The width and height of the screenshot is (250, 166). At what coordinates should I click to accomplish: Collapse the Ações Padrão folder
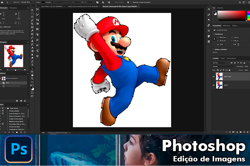point(5,108)
